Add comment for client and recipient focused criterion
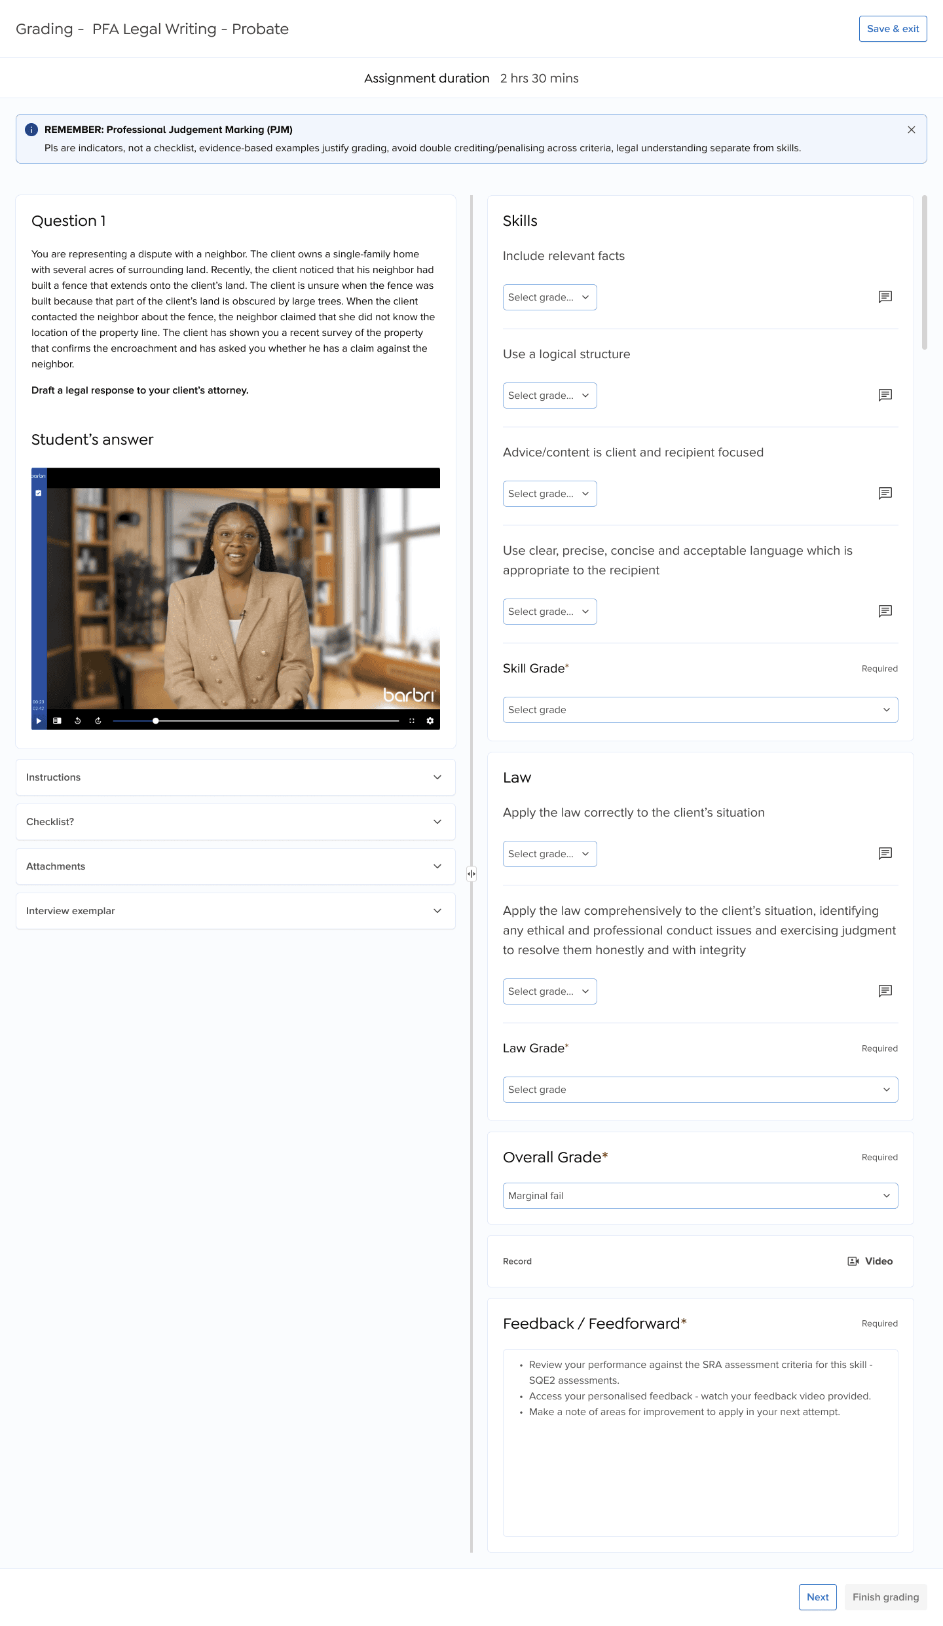This screenshot has width=943, height=1626. click(x=885, y=493)
